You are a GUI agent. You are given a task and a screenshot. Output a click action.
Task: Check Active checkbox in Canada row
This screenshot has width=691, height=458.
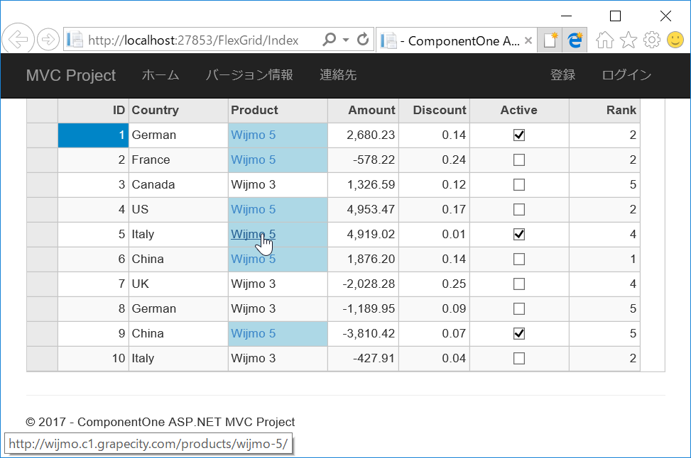click(519, 185)
